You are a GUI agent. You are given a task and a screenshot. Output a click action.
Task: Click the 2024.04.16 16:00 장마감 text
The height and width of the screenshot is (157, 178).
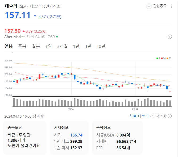[24, 116]
